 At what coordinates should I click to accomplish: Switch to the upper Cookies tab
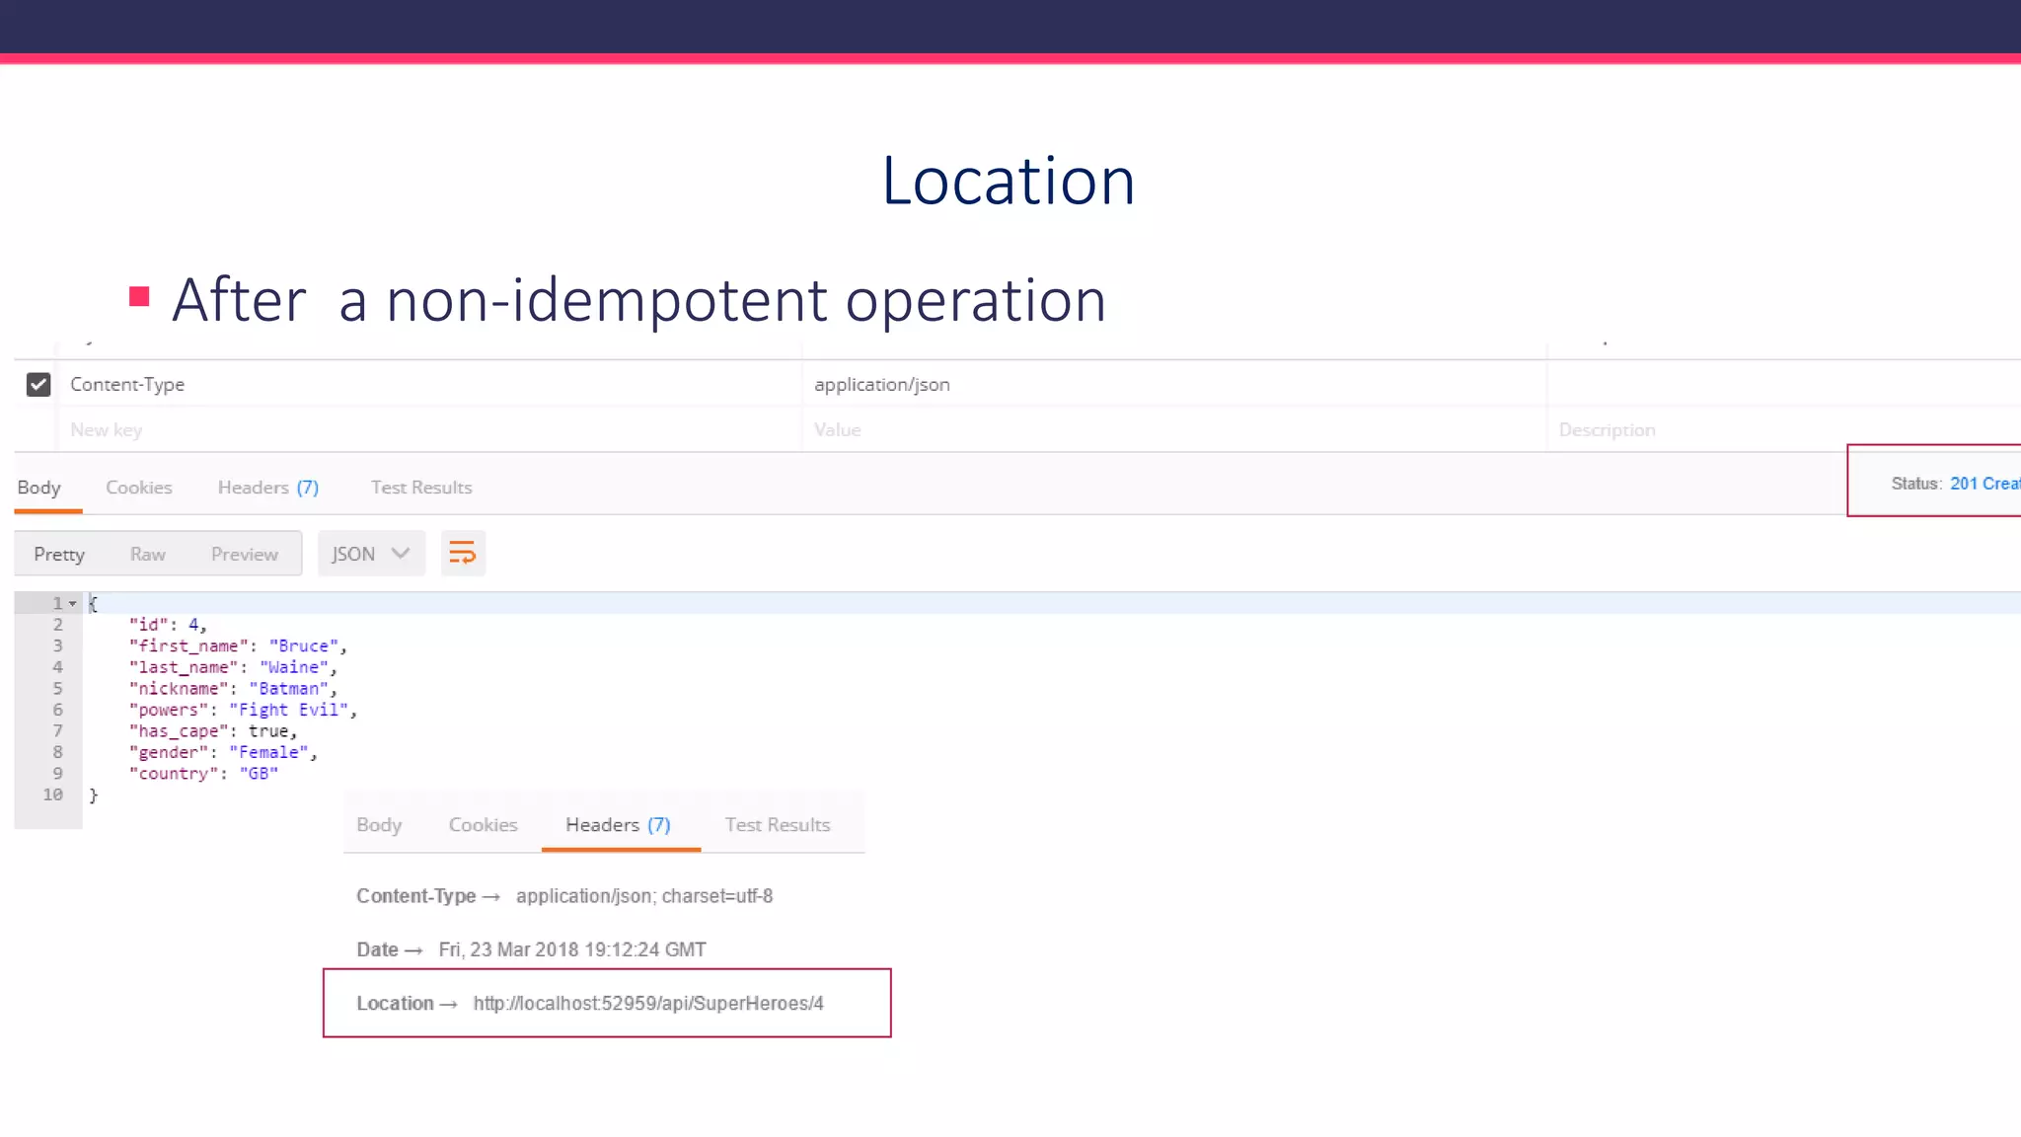(139, 488)
